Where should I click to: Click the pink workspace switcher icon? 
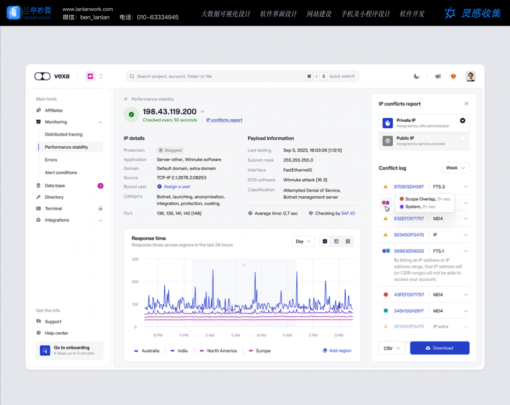click(90, 76)
